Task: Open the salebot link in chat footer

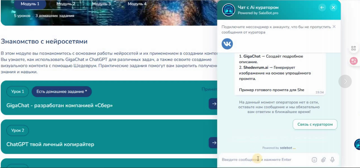Action: coord(287,148)
